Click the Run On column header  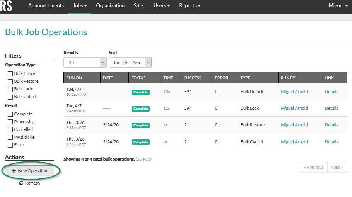pos(82,78)
